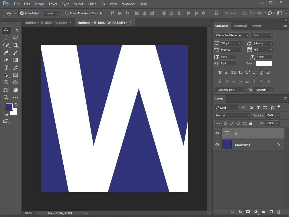Image resolution: width=289 pixels, height=217 pixels.
Task: Select the Move tool in toolbox
Action: click(x=6, y=30)
